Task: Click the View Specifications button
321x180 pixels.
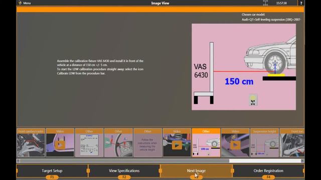Action: (124, 170)
